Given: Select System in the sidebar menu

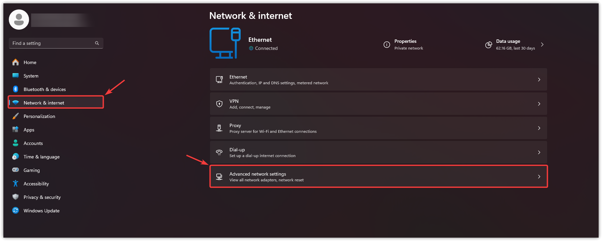Looking at the screenshot, I should coord(31,76).
